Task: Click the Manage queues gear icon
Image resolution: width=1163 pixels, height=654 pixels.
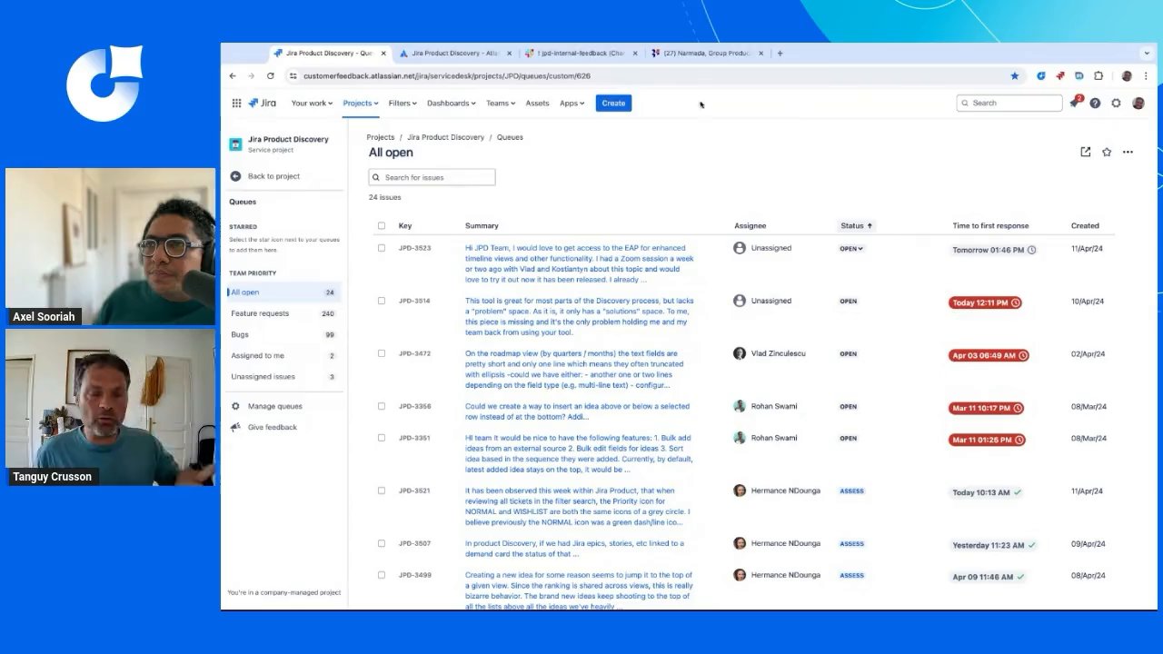Action: tap(235, 406)
